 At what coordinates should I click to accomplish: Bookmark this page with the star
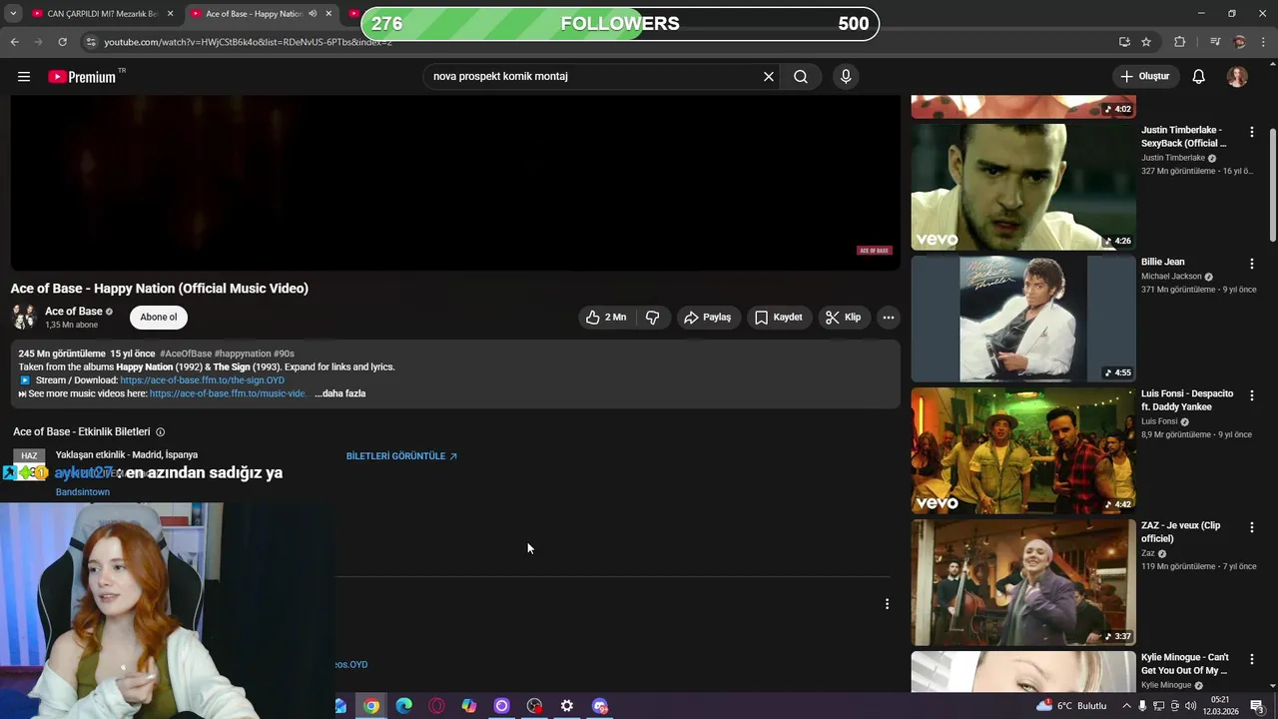click(1146, 42)
